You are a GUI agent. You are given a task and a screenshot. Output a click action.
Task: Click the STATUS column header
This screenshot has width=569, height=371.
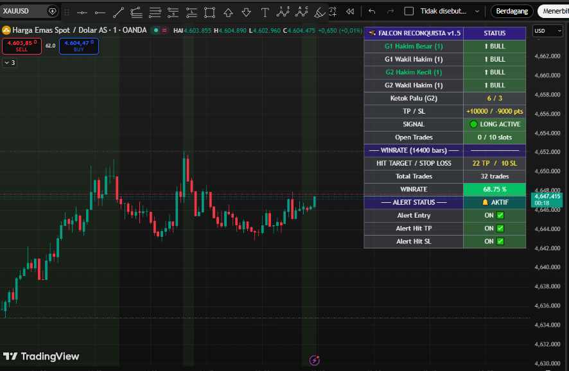(495, 33)
